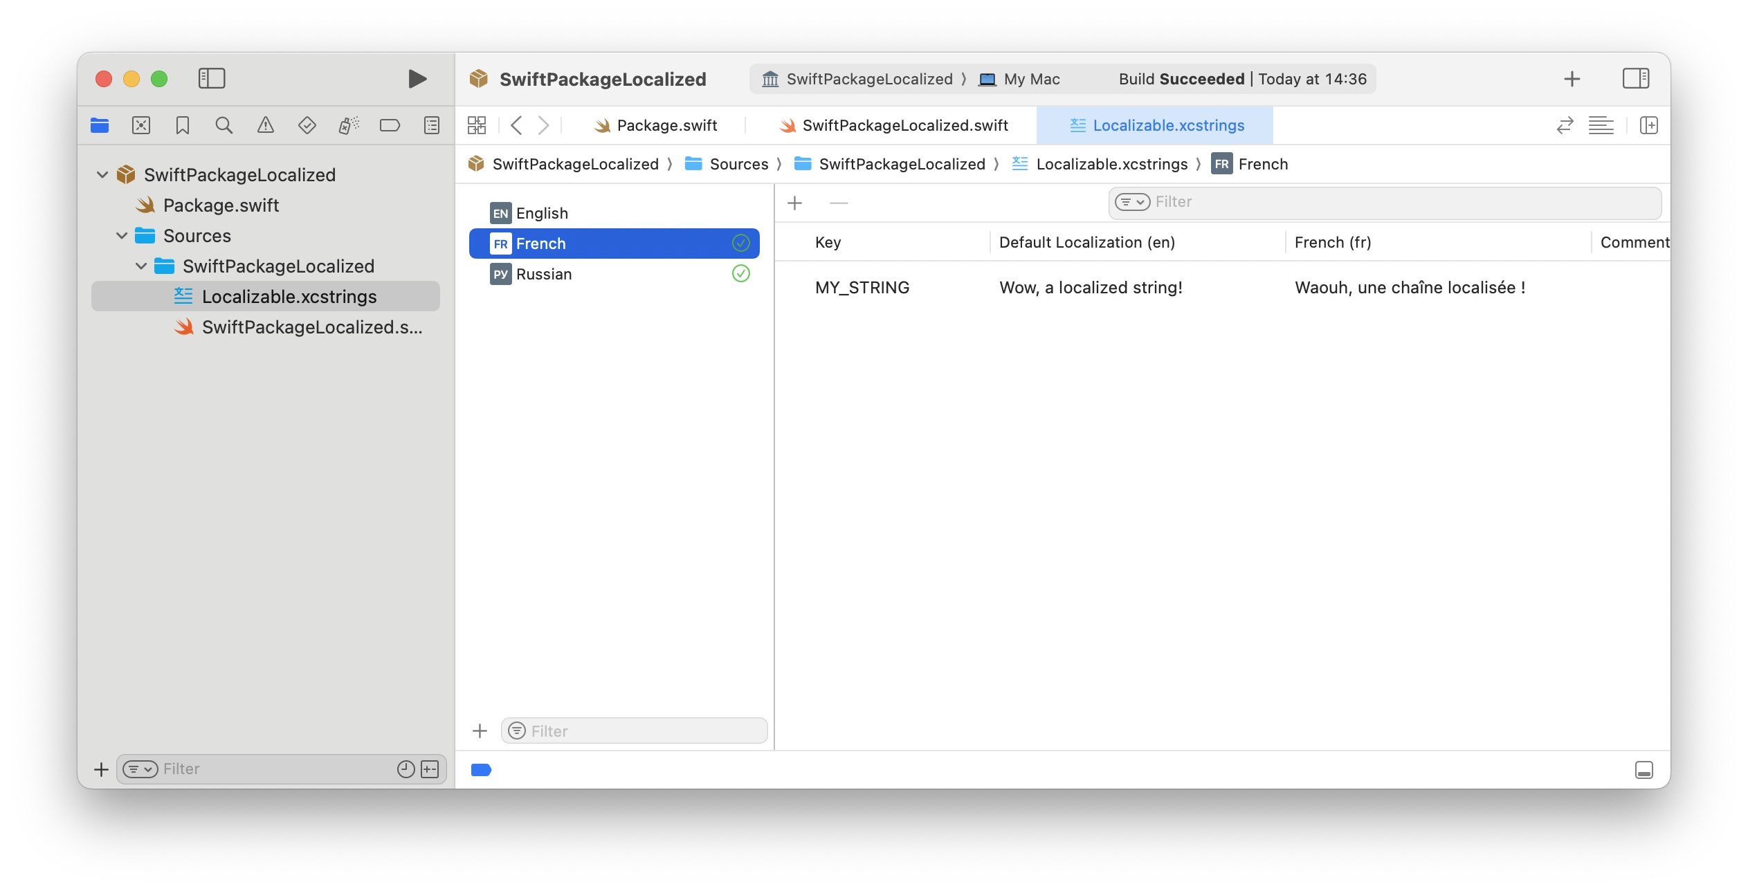Collapse the SwiftPackageLocalized root package
Screen dimensions: 1748x891
[x=102, y=174]
